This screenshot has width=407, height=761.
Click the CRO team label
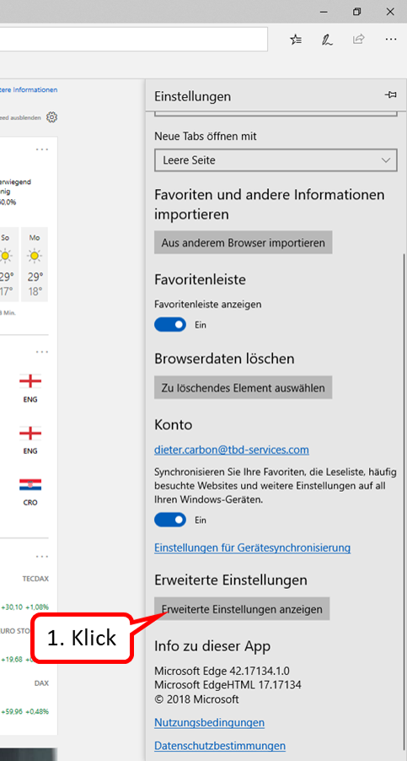coord(30,502)
